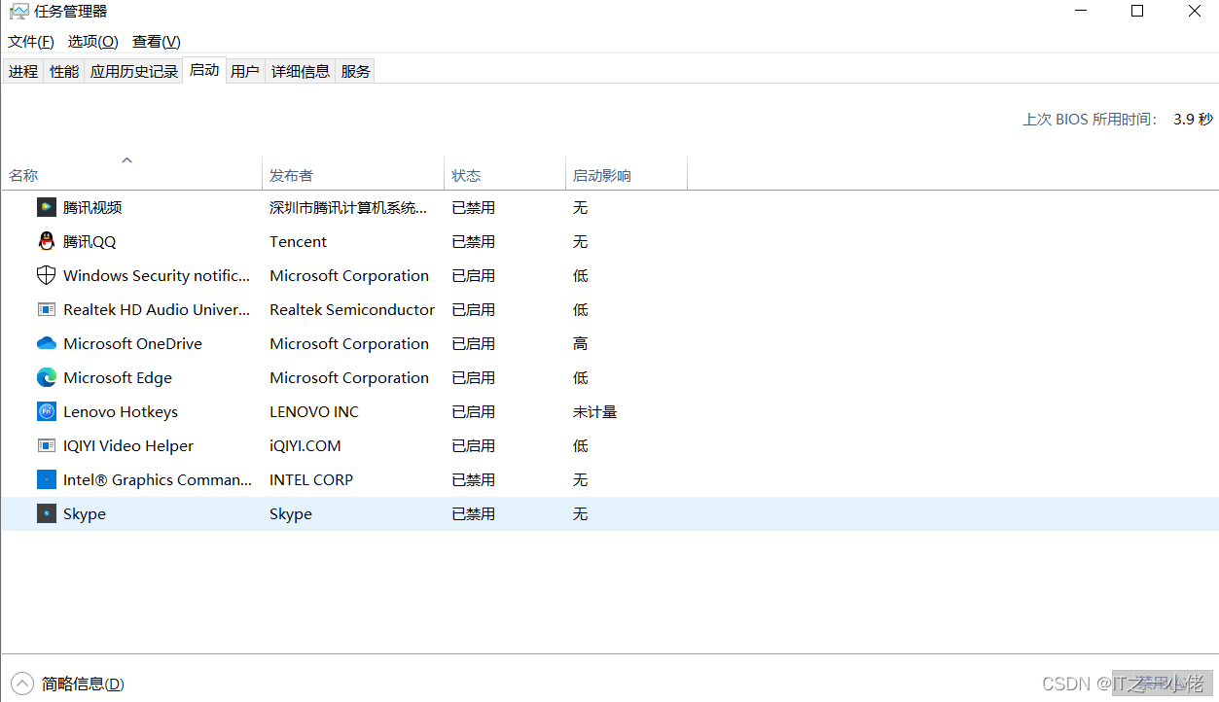
Task: Click the Realtek HD Audio icon
Action: [47, 309]
